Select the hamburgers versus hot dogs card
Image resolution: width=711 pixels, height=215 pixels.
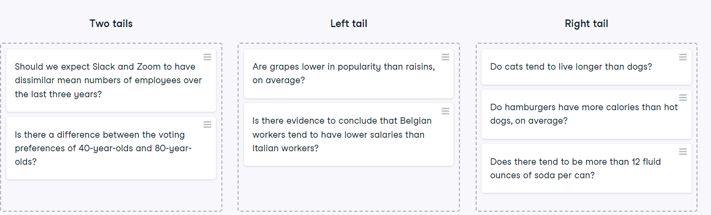[x=586, y=114]
